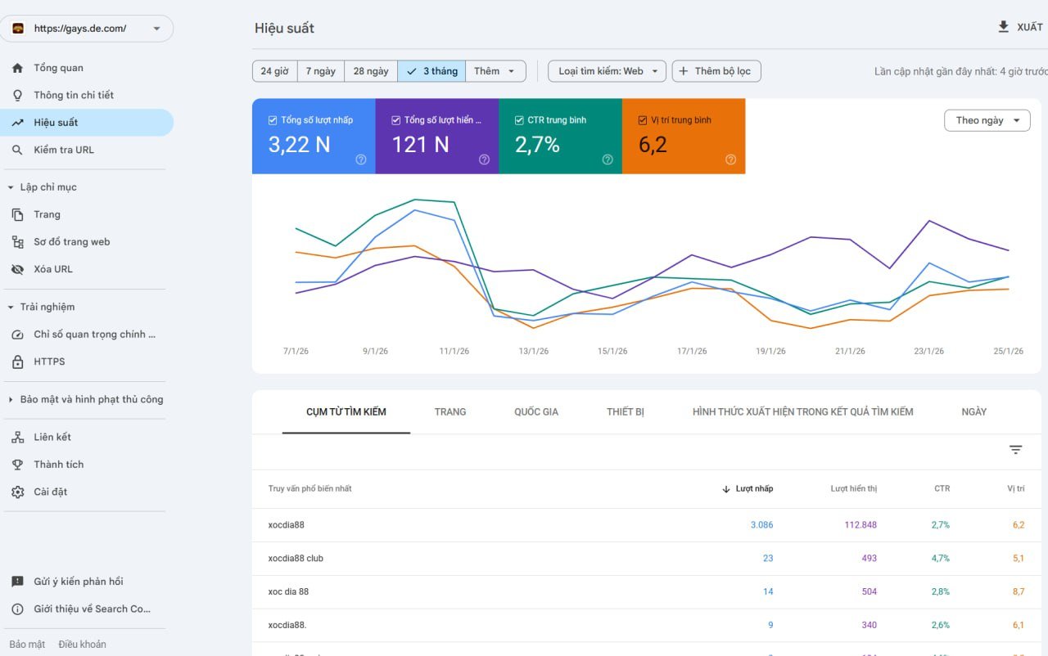Click the 21/1/26 date on chart axis
This screenshot has height=656, width=1048.
click(850, 351)
